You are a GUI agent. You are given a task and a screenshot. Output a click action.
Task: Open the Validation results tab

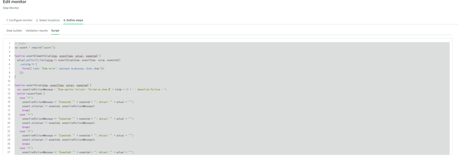pos(37,31)
